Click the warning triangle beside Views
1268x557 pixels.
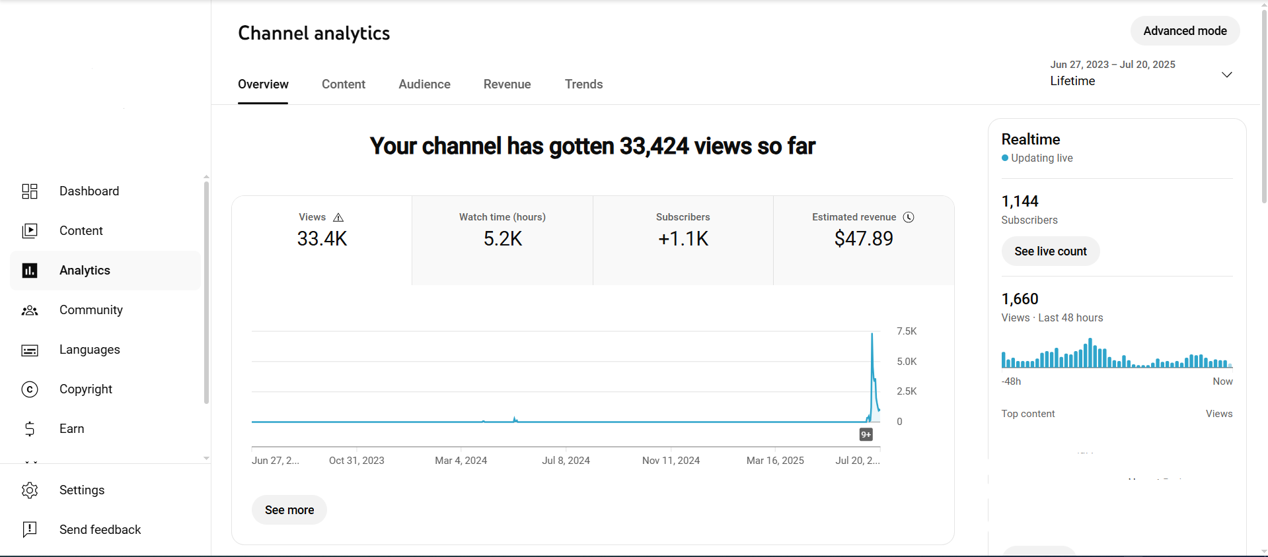tap(338, 217)
